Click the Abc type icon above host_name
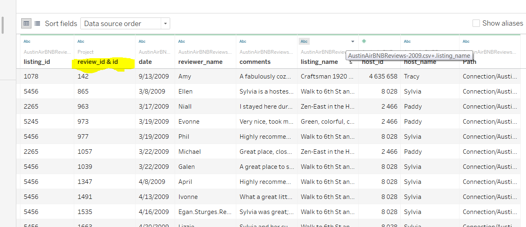 click(407, 41)
